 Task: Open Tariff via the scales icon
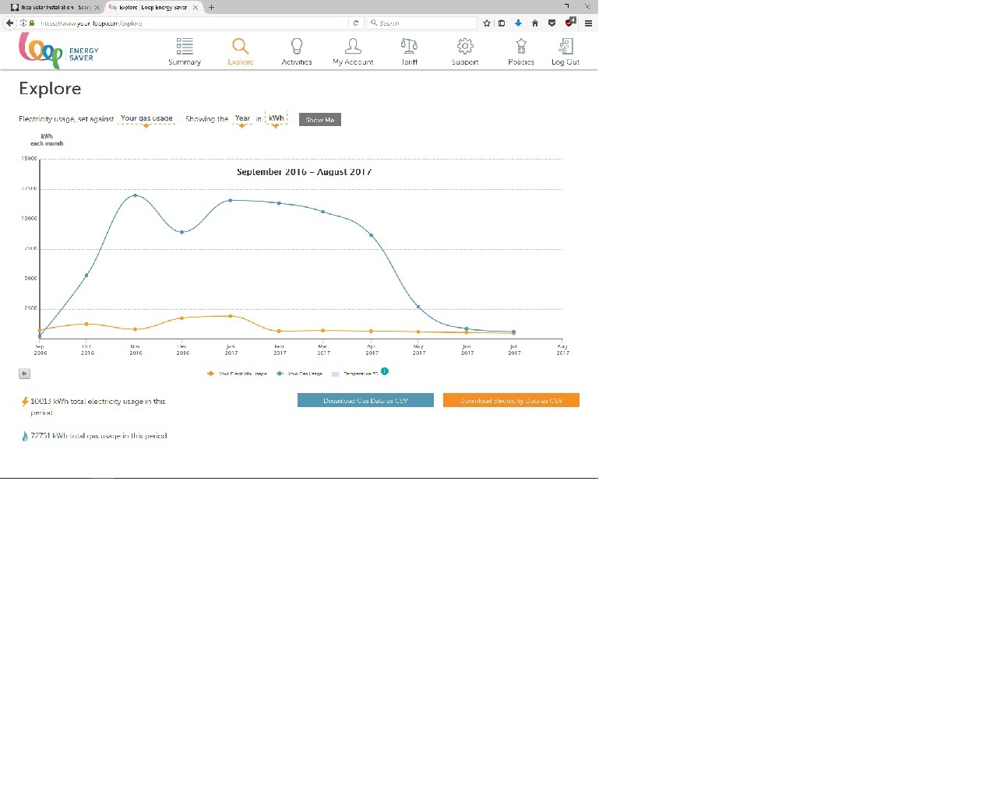409,47
